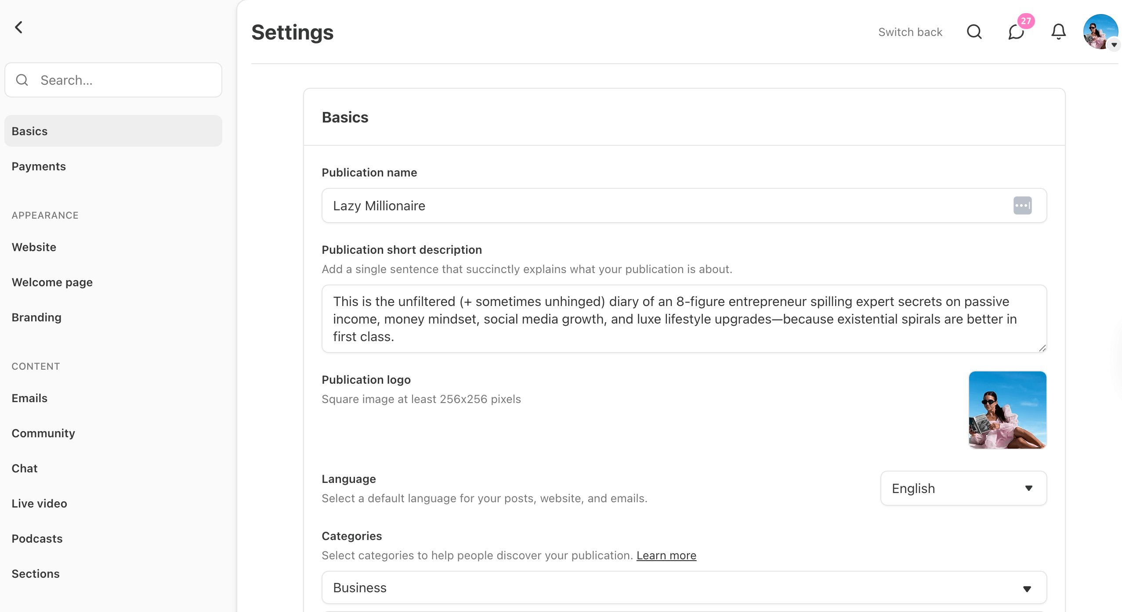Go to Website appearance settings
The image size is (1122, 612).
(x=34, y=247)
